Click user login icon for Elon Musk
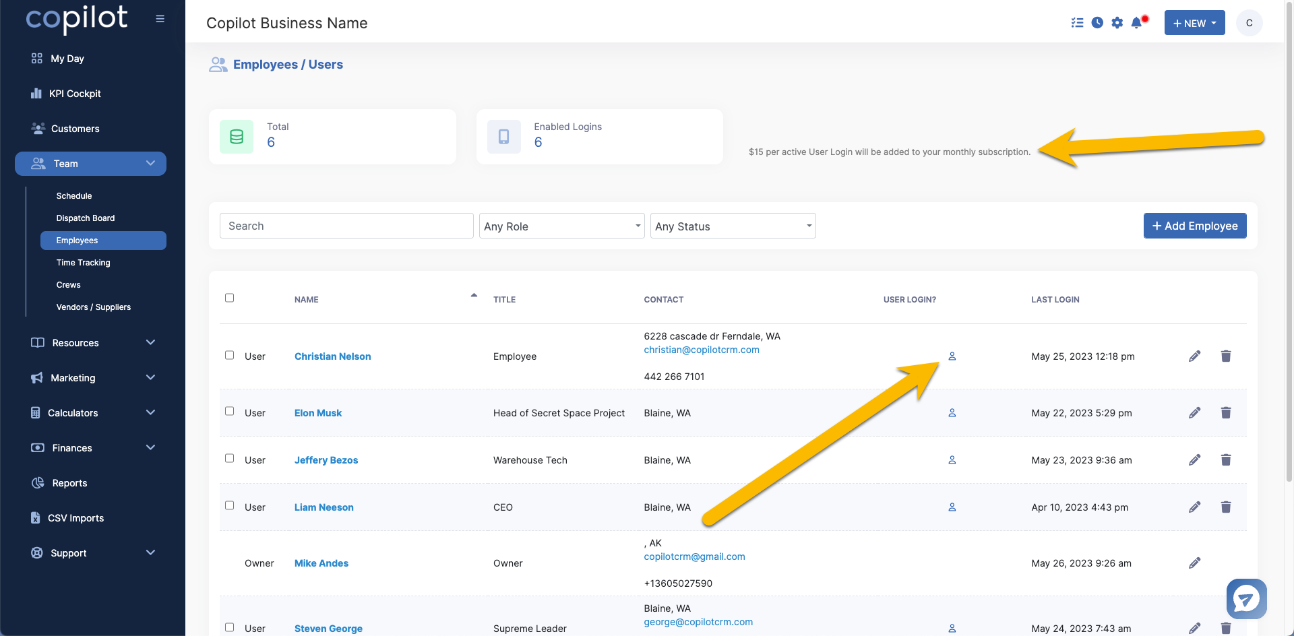This screenshot has width=1294, height=636. pyautogui.click(x=952, y=413)
